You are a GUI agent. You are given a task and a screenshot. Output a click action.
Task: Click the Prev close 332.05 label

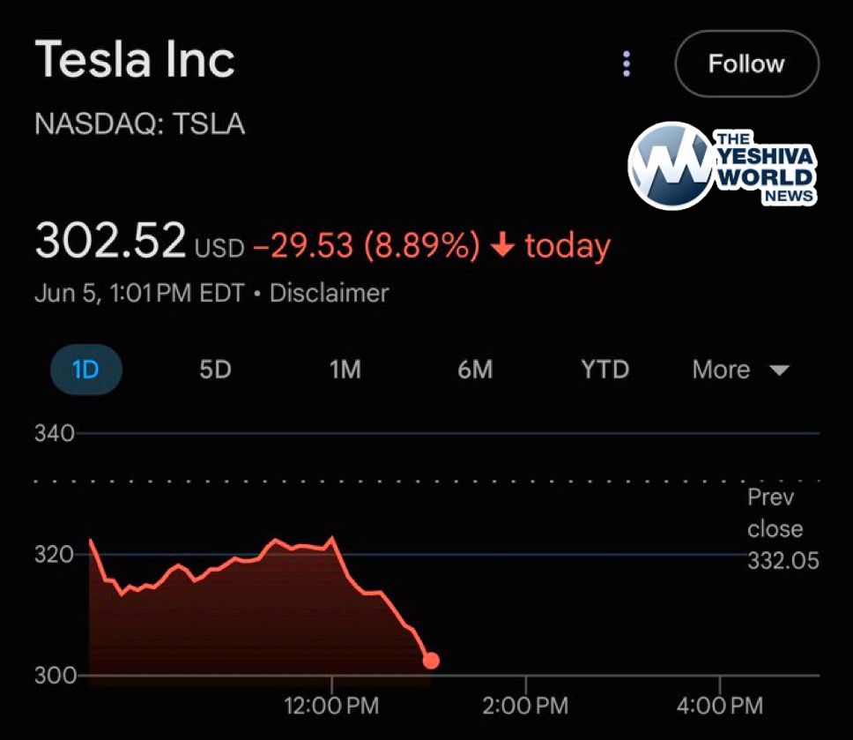point(783,528)
